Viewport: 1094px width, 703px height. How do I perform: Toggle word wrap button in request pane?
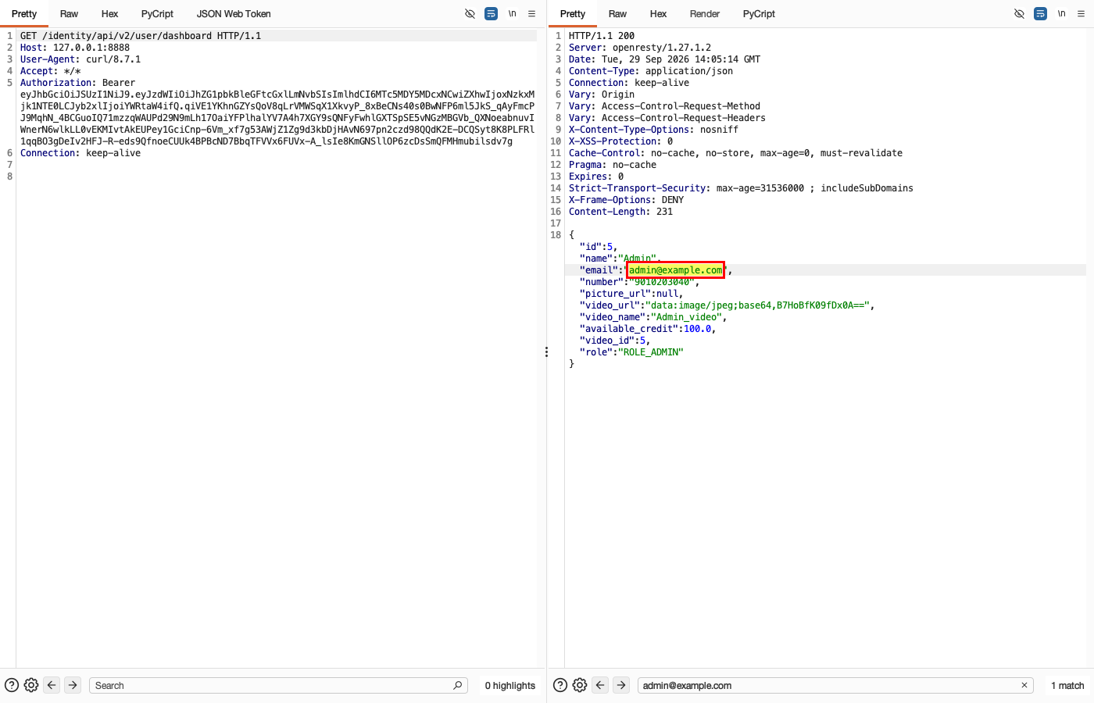tap(491, 14)
